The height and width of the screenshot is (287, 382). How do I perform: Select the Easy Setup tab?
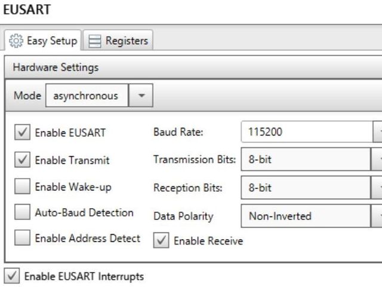tap(43, 41)
